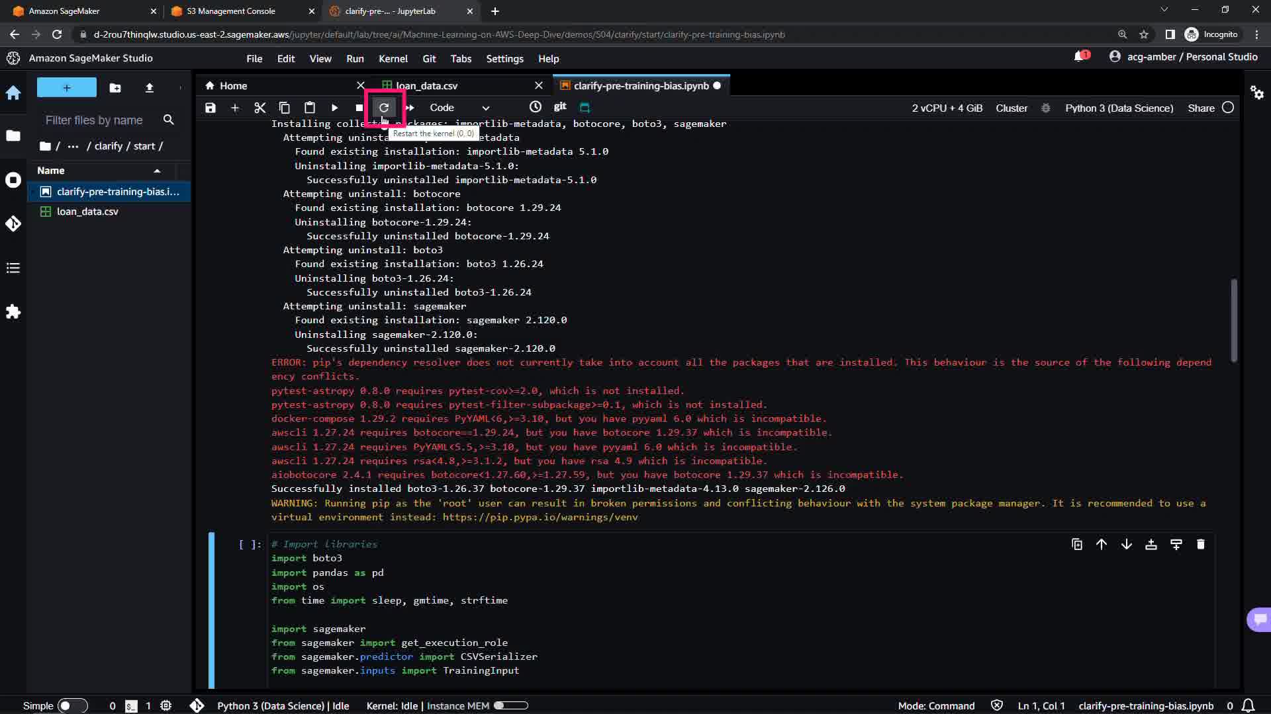Open the Code cell type dropdown
The height and width of the screenshot is (714, 1271).
coord(459,108)
